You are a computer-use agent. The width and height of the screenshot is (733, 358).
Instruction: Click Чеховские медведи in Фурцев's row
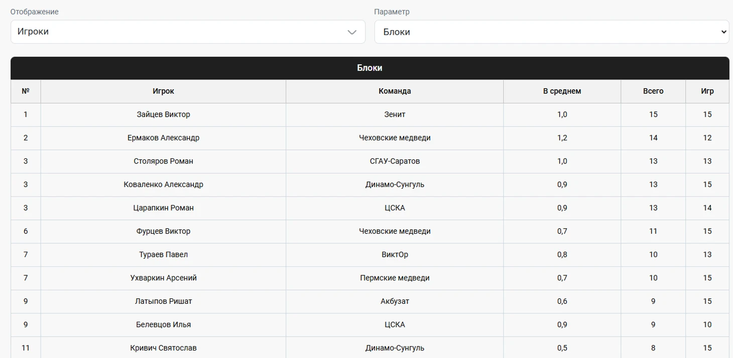click(395, 231)
